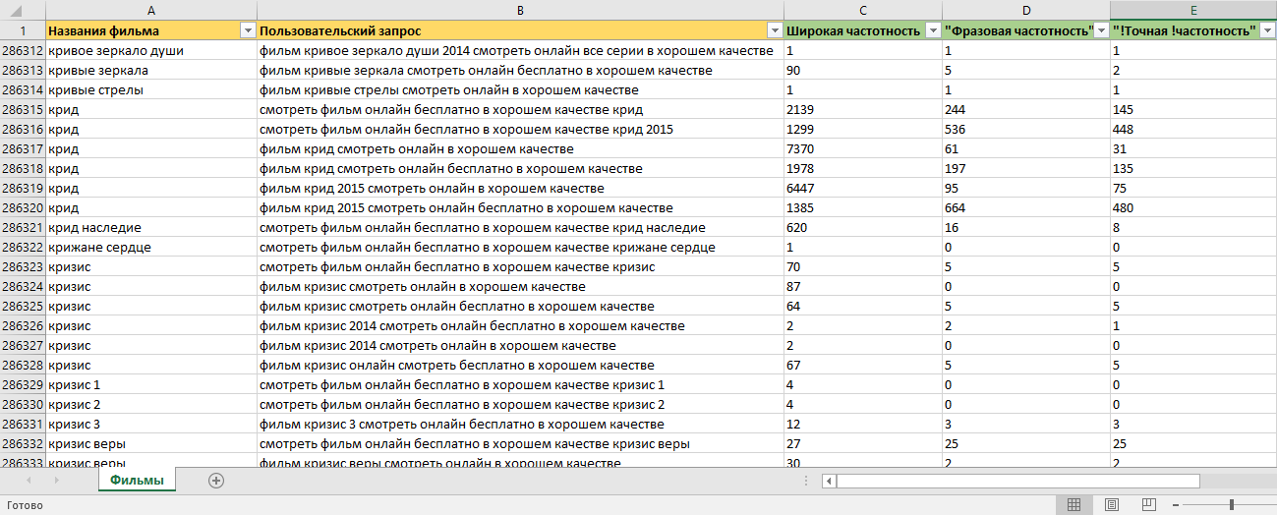The width and height of the screenshot is (1277, 515).
Task: Click the Пользовательский запрос header cell
Action: (520, 31)
